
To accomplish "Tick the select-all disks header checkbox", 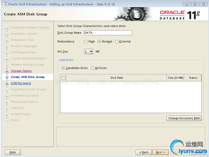I will coord(63,78).
